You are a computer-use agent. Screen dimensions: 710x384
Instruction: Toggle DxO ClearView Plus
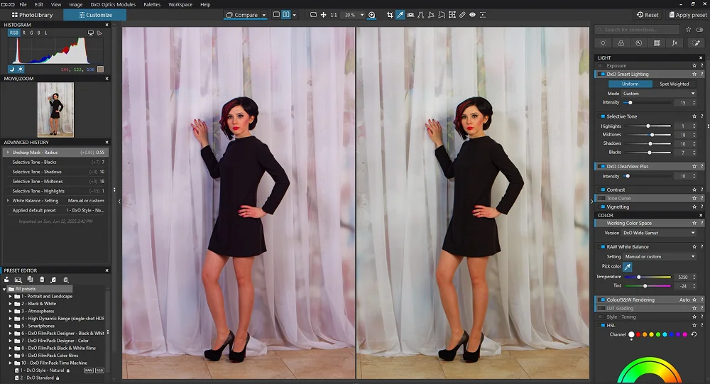601,167
